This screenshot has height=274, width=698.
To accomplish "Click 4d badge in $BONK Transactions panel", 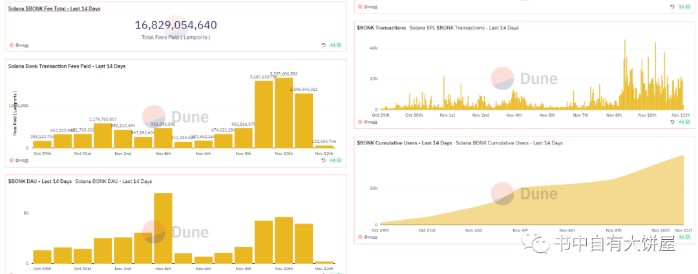I will (x=684, y=122).
